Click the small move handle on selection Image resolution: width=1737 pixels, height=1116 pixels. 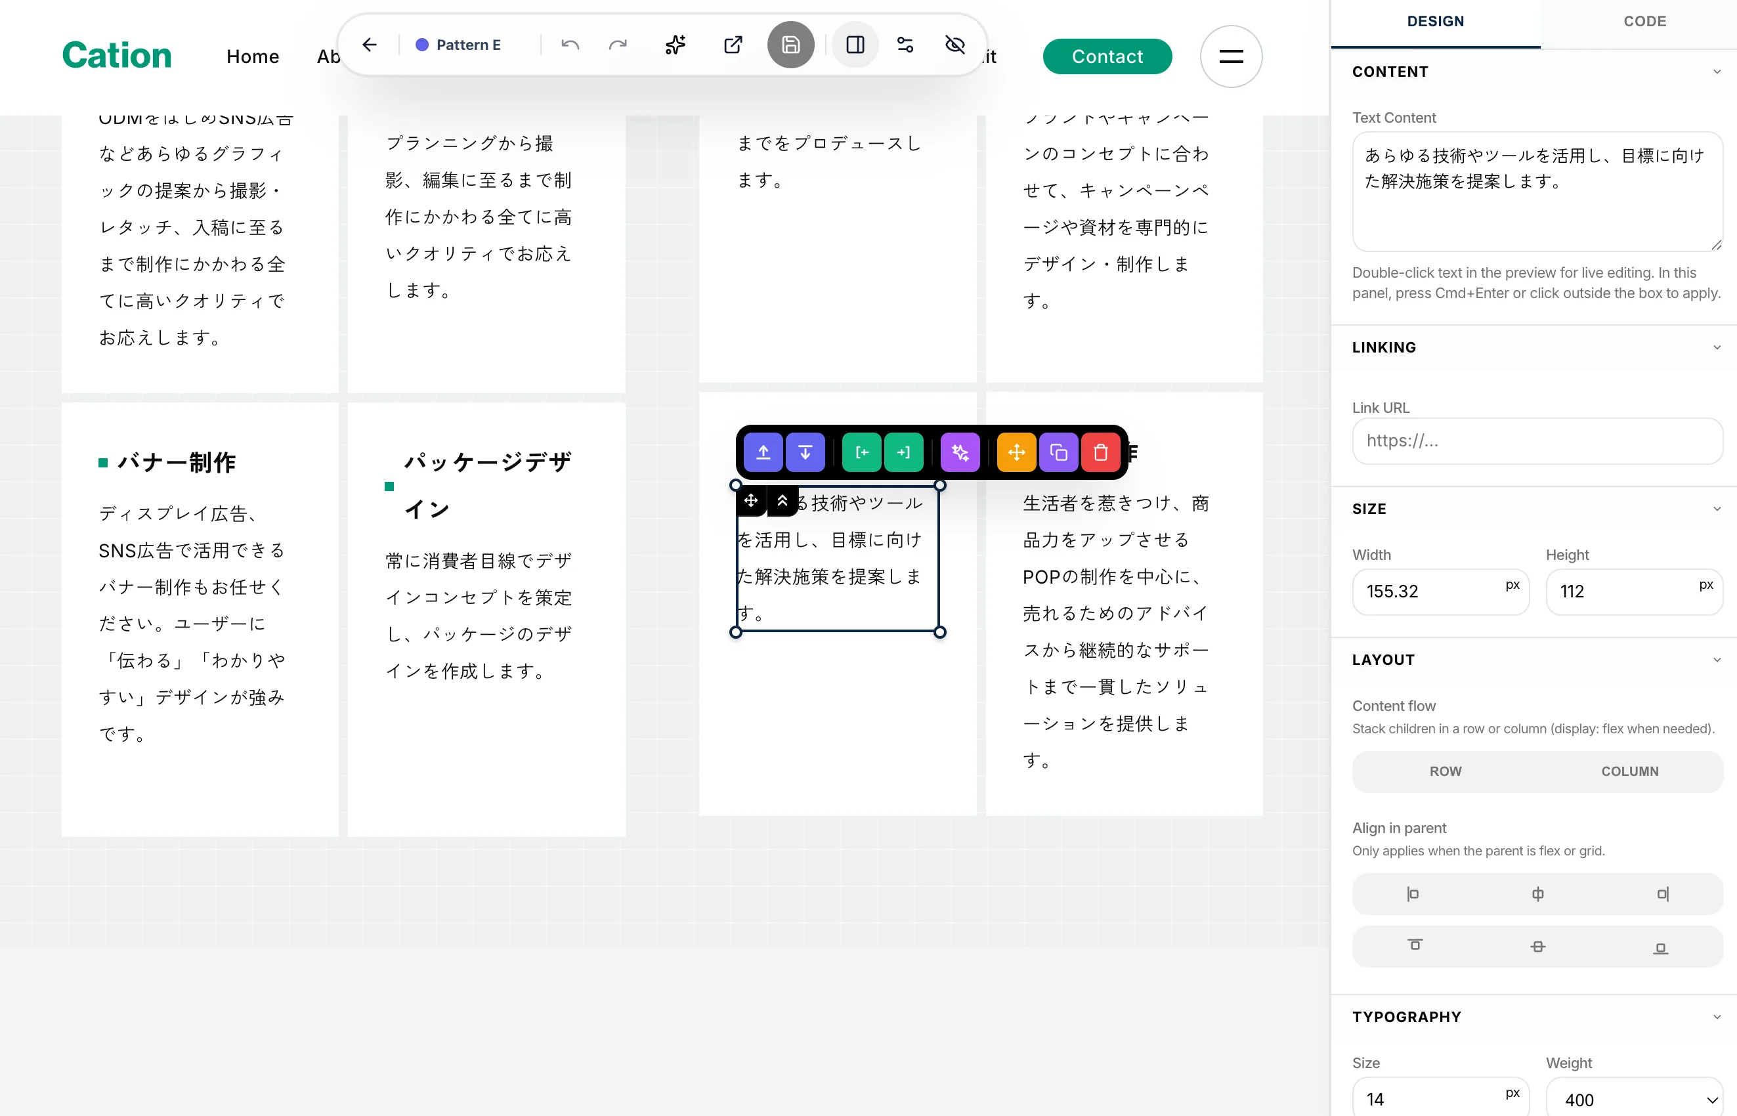751,501
